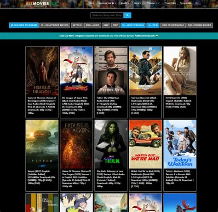This screenshot has width=218, height=212.
Task: Focus the movie search input field
Action: (107, 15)
